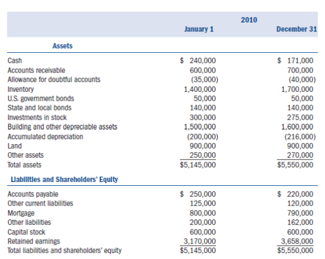
Task: Click January 1 Total assets $5,145,000
Action: click(198, 165)
